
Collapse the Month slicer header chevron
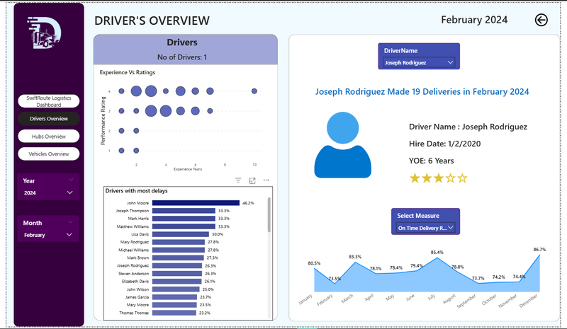tap(71, 222)
